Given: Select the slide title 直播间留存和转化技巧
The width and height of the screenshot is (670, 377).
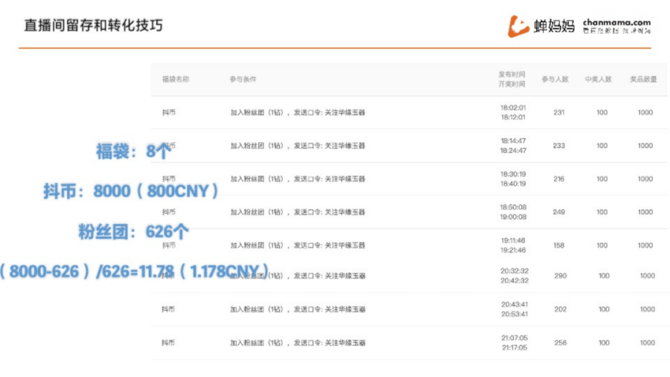Looking at the screenshot, I should tap(93, 25).
